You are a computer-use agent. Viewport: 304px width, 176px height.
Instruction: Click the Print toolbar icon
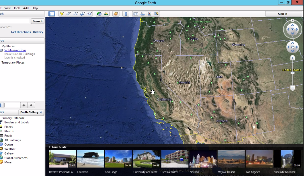142,14
